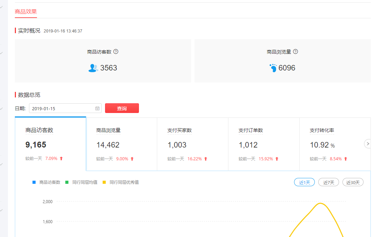This screenshot has height=237, width=386.
Task: Click red up arrow beside 9.00%
Action: [x=132, y=159]
